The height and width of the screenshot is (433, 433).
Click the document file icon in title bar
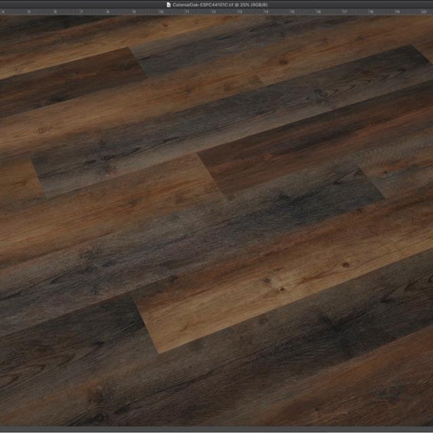coord(168,5)
